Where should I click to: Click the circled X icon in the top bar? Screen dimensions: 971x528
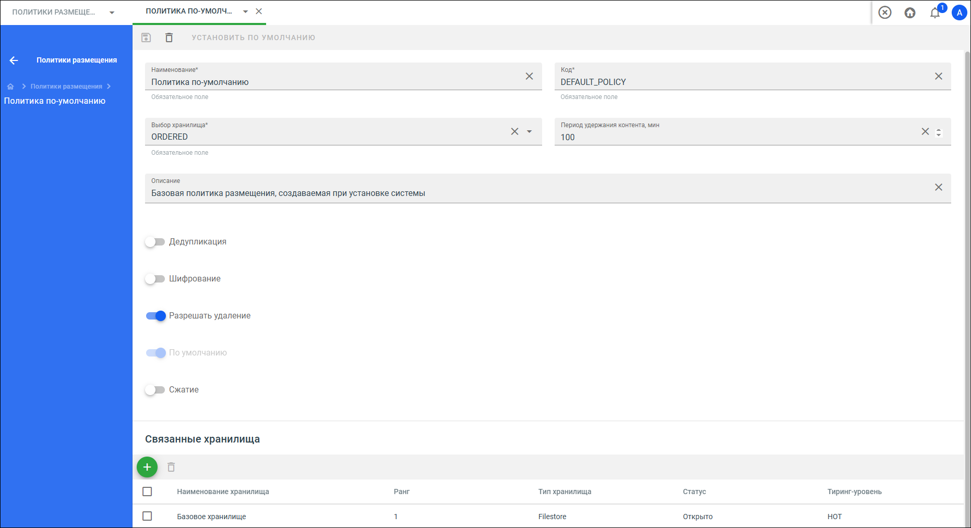[885, 13]
